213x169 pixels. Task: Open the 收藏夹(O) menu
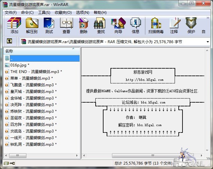point(63,13)
